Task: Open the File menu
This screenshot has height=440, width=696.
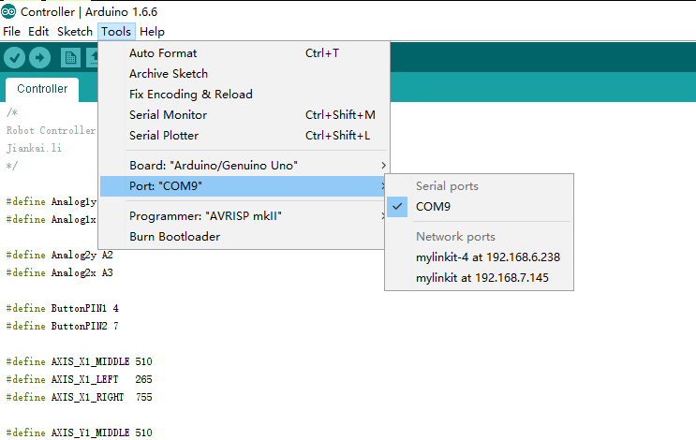Action: coord(11,32)
